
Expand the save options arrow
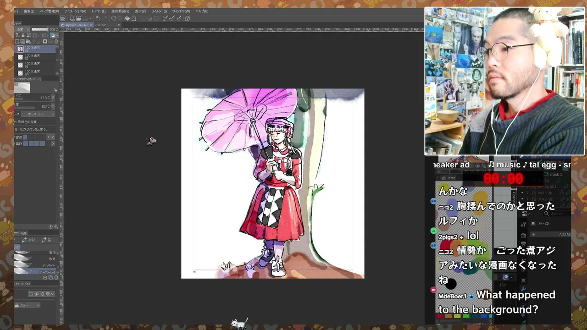[90, 18]
